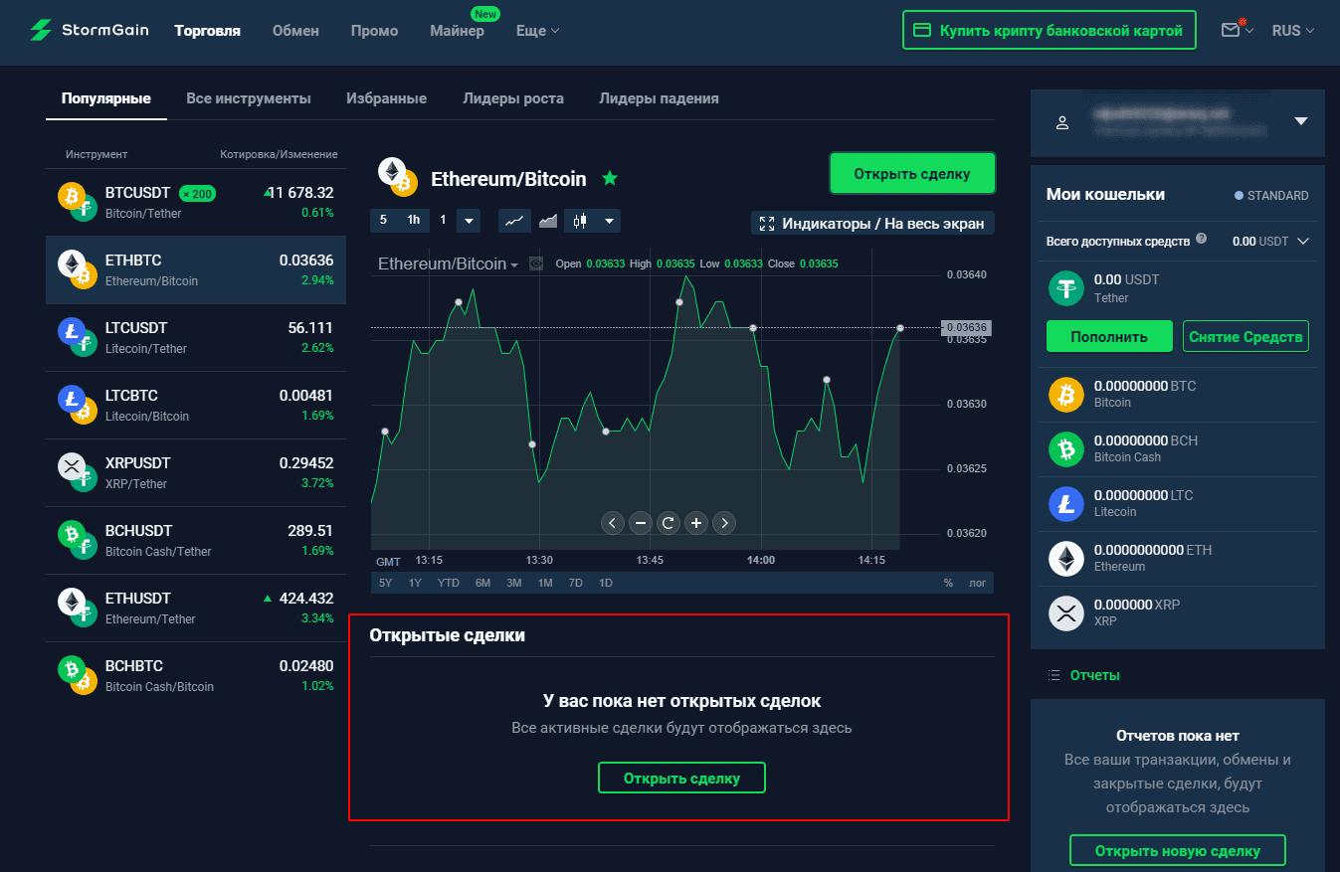Click the Снятие Средств withdrawal button

pyautogui.click(x=1245, y=336)
